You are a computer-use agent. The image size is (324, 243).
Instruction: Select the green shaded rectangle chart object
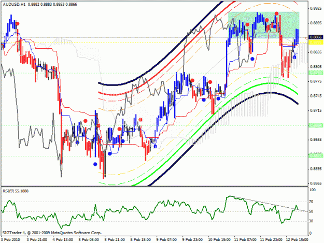(264, 25)
